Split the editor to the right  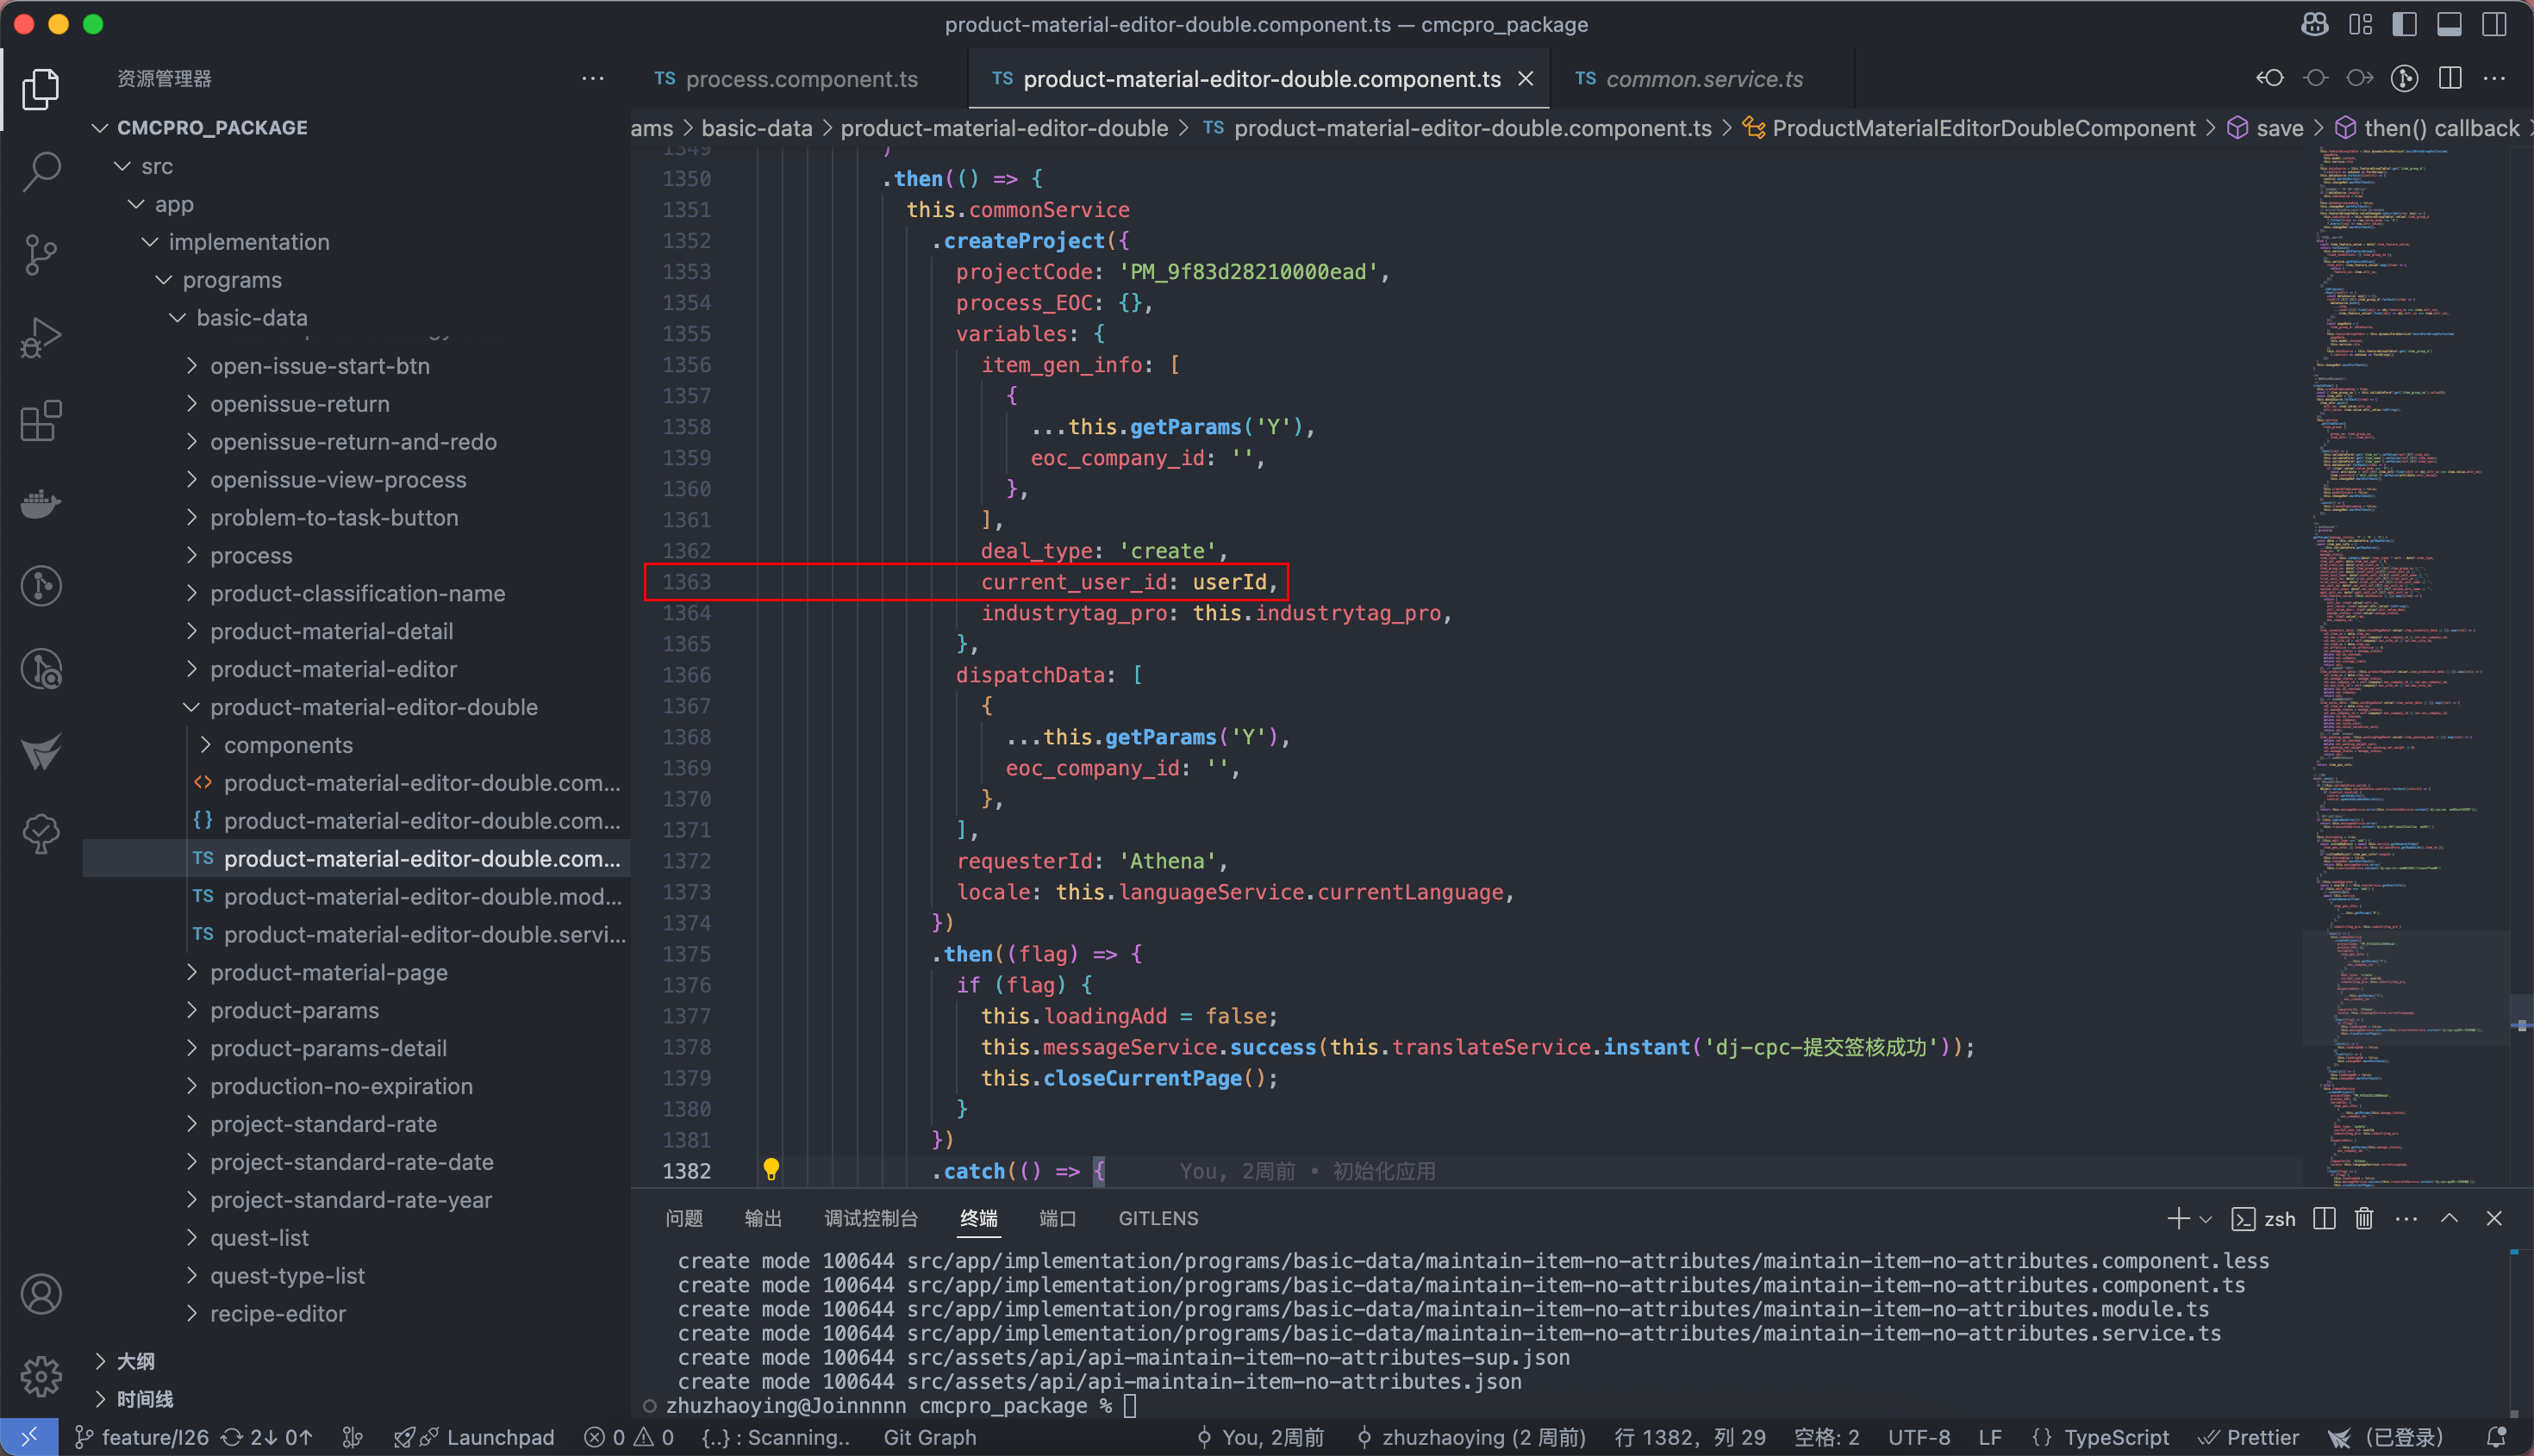point(2450,78)
